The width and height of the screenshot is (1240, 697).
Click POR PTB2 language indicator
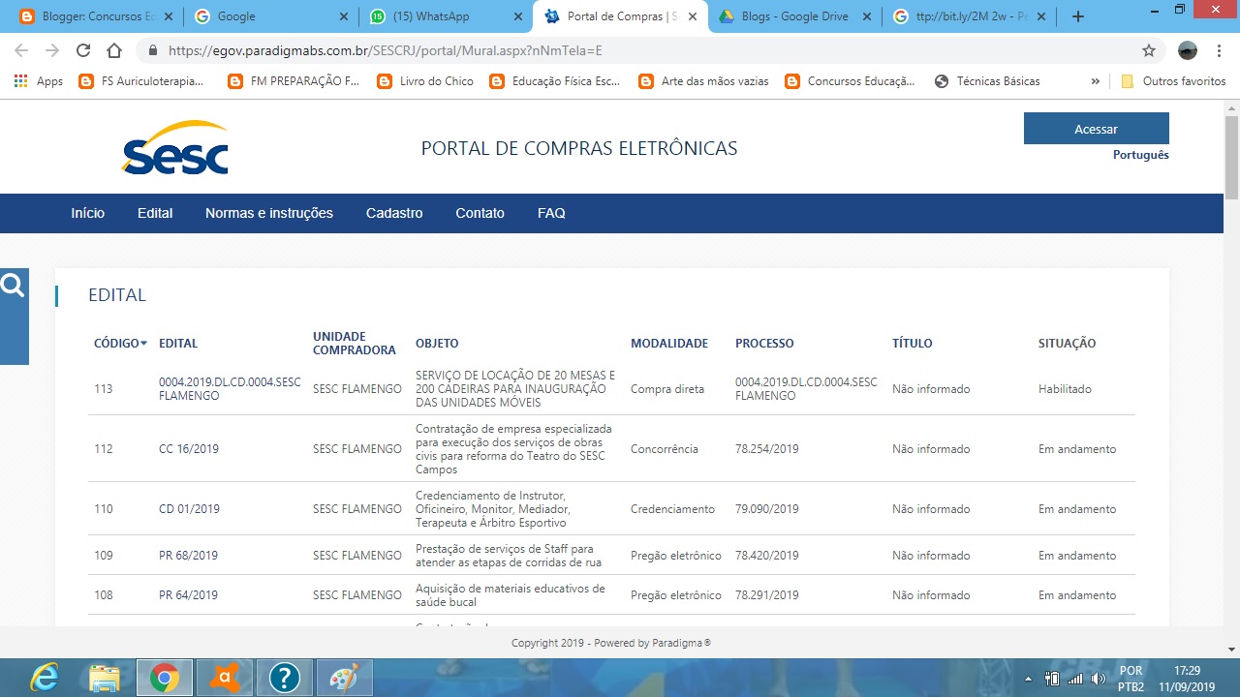(x=1131, y=679)
